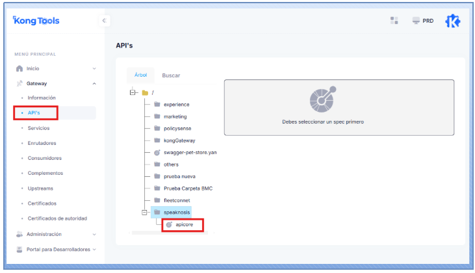Expand Portal para Desarrolladores menu
This screenshot has width=475, height=273.
click(x=94, y=249)
